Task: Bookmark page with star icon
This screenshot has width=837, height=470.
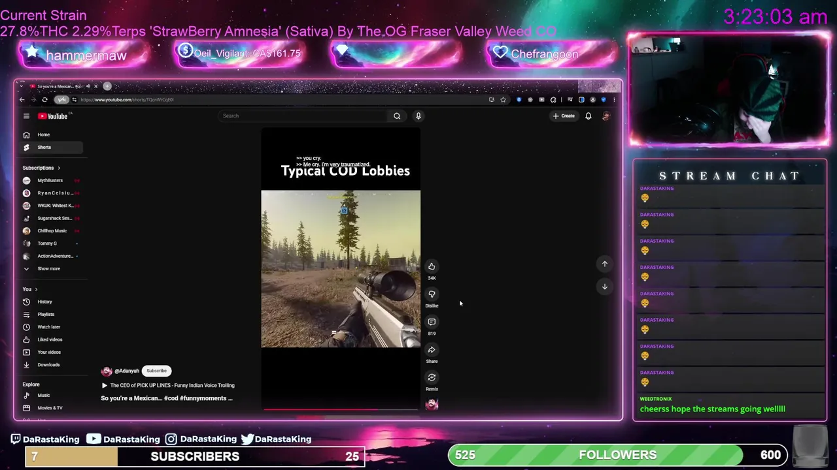Action: click(503, 100)
